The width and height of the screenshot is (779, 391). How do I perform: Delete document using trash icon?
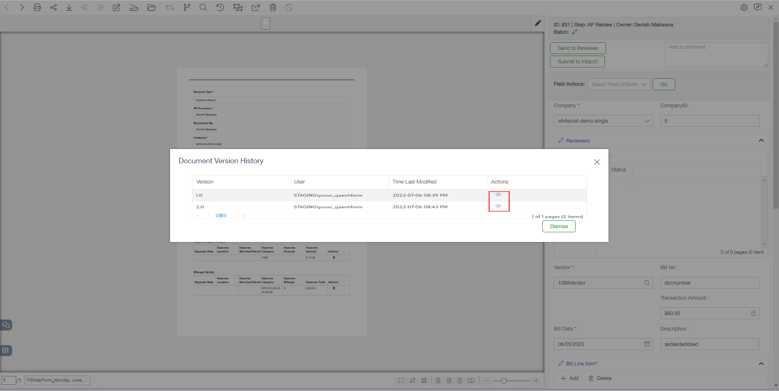coord(273,7)
